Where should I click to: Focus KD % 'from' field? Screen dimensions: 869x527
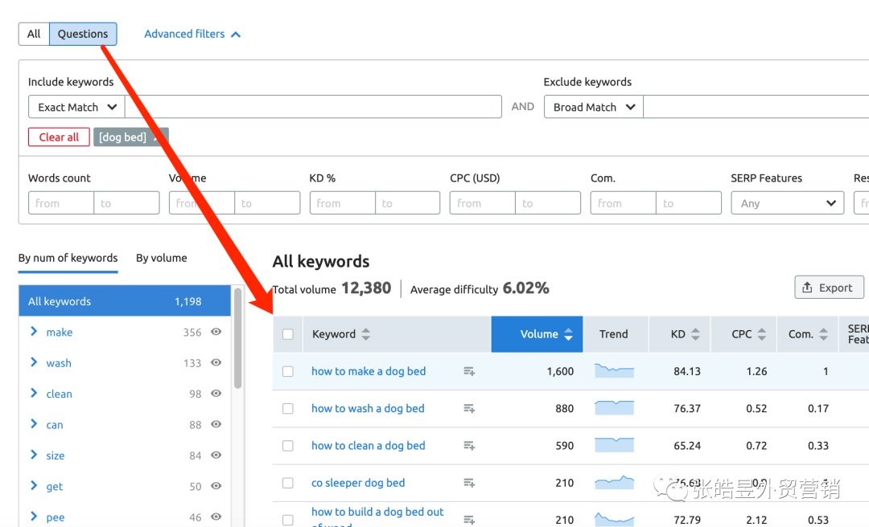click(x=343, y=203)
